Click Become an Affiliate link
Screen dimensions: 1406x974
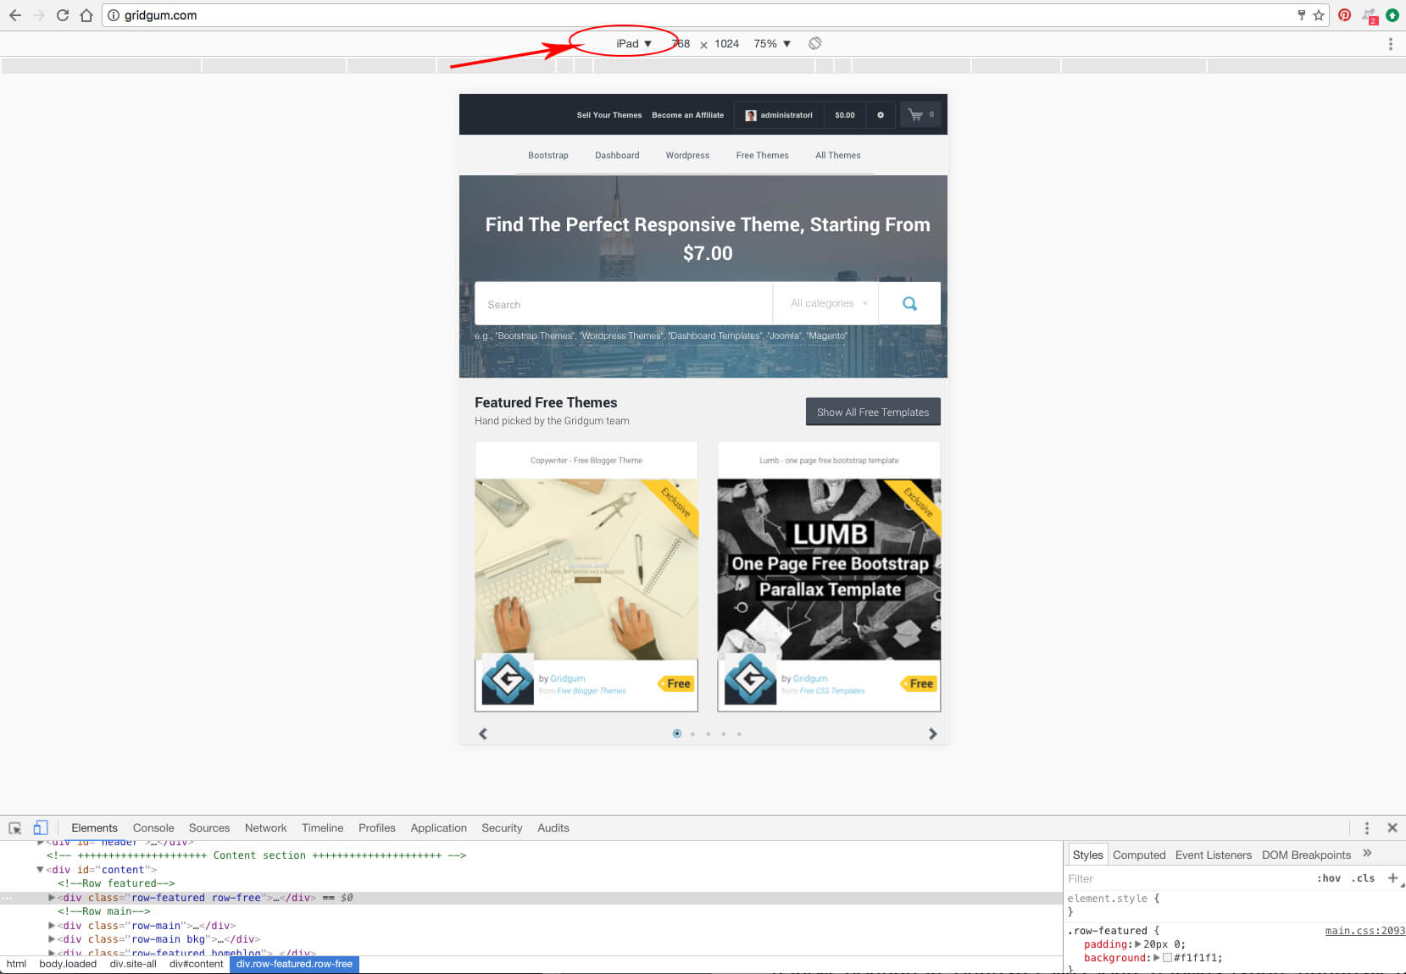coord(687,115)
